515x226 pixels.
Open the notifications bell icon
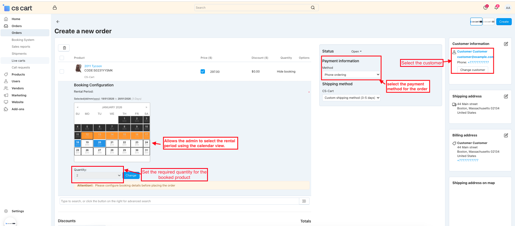click(496, 8)
